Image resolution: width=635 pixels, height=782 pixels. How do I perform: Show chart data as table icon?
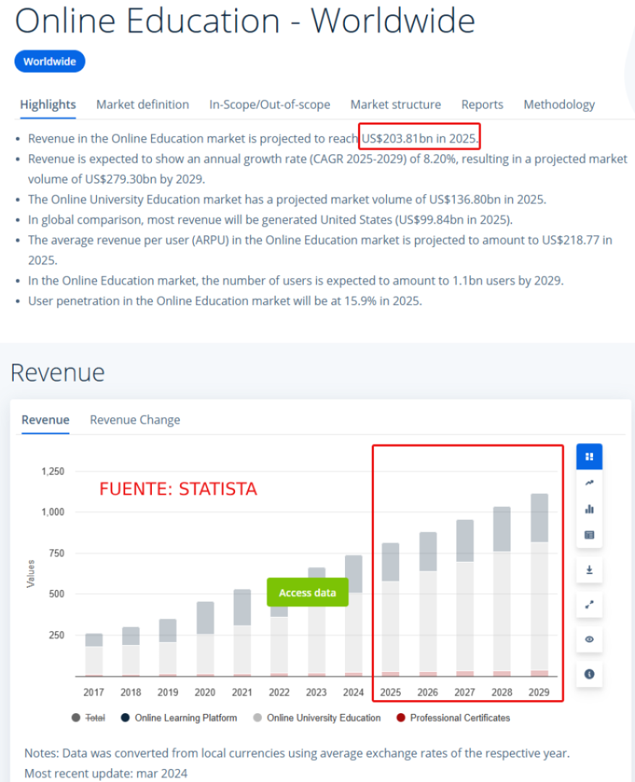(x=589, y=535)
